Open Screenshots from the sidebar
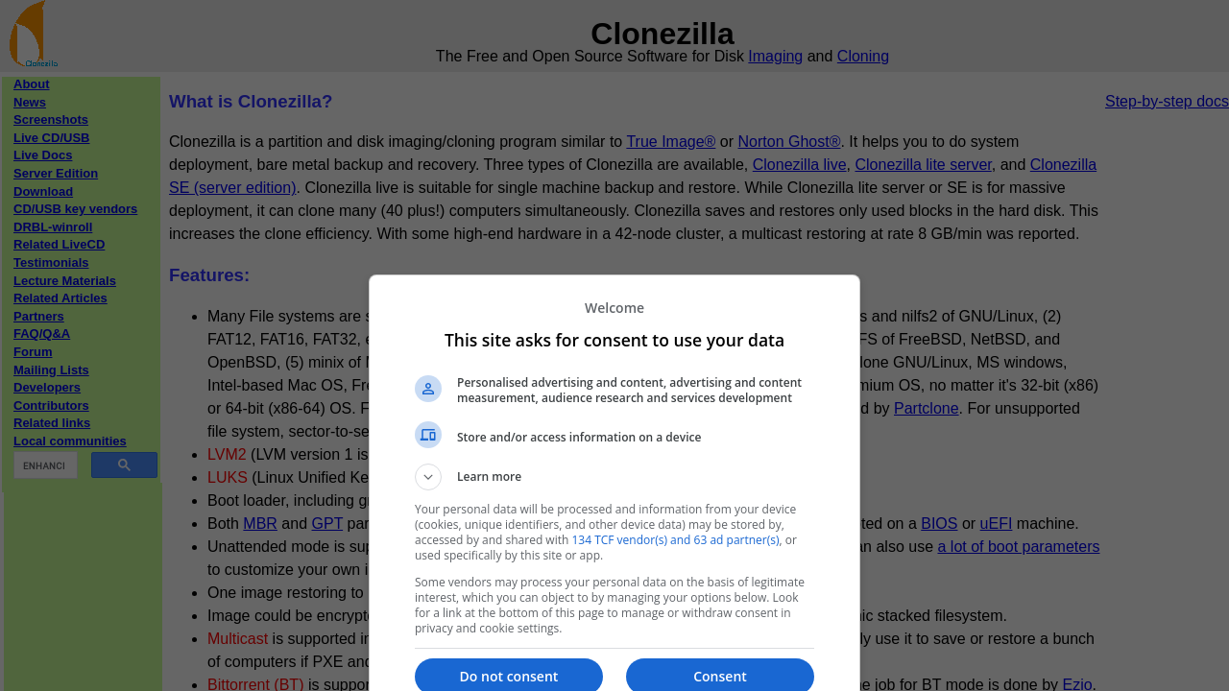 point(51,120)
